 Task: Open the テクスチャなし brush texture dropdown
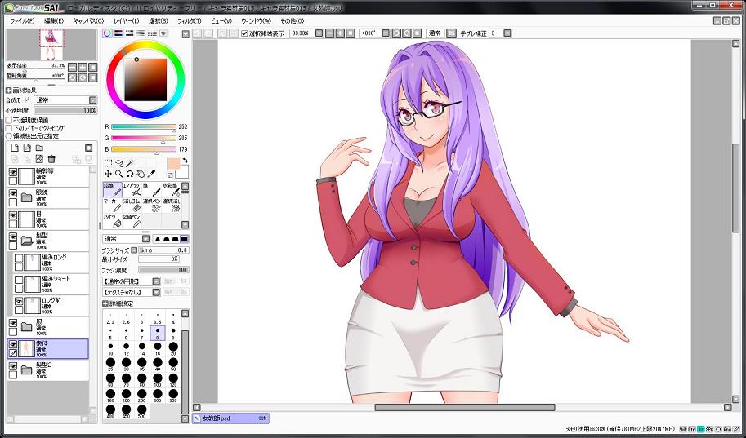131,291
